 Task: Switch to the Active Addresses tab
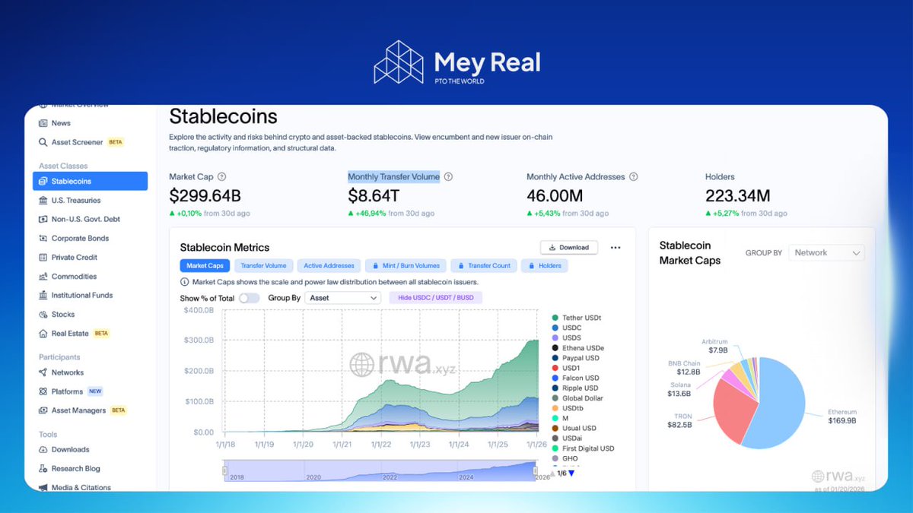tap(329, 266)
